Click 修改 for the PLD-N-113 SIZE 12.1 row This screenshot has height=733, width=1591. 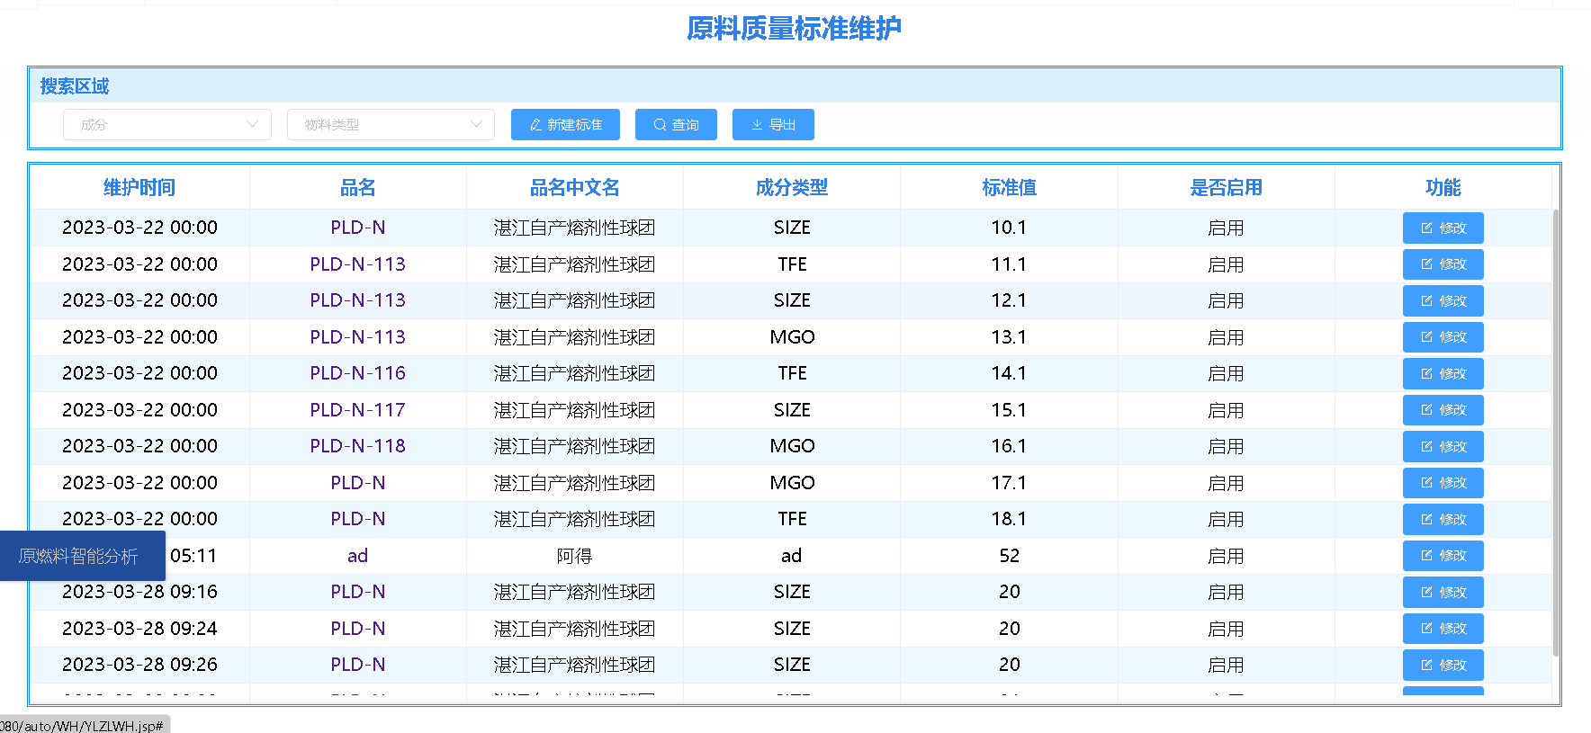click(x=1443, y=301)
